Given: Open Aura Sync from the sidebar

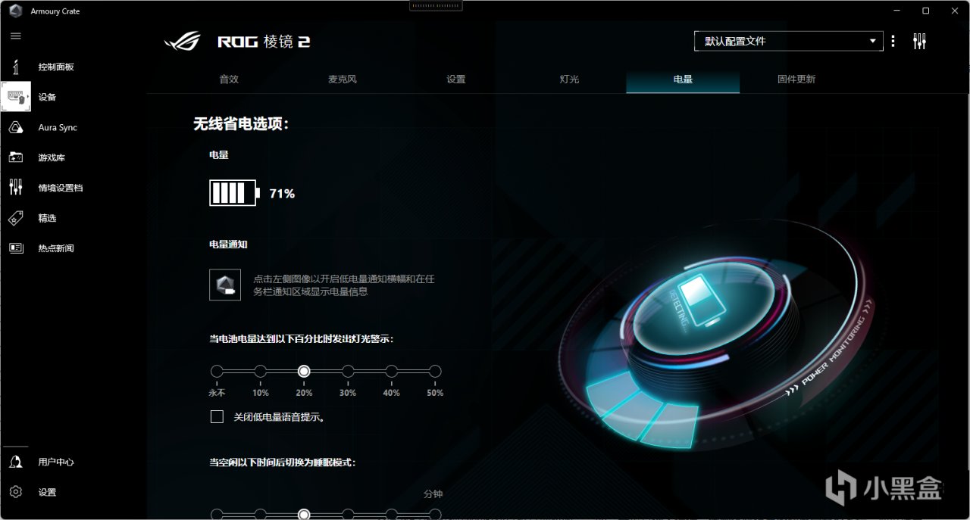Looking at the screenshot, I should [x=15, y=127].
